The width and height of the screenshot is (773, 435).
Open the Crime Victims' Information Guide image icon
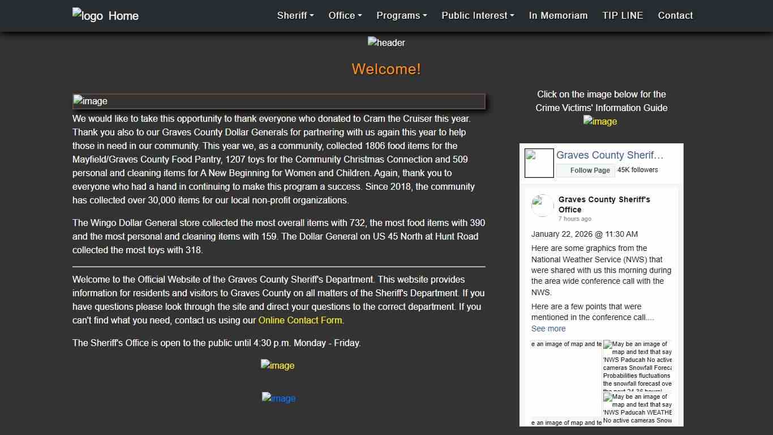point(600,121)
